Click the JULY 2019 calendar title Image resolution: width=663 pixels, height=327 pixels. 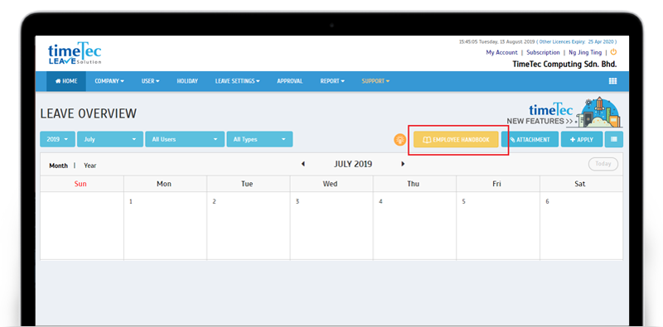pyautogui.click(x=353, y=164)
